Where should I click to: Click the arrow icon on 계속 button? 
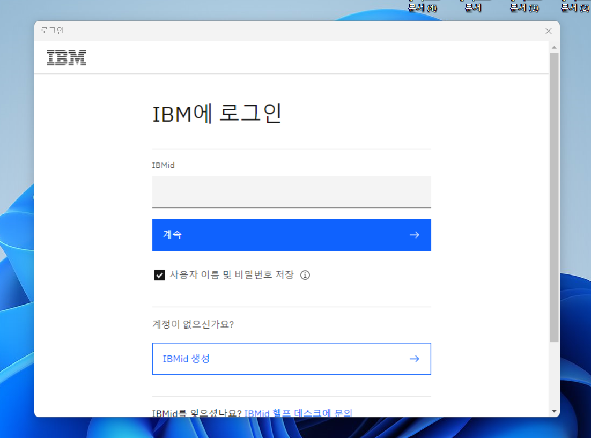414,235
